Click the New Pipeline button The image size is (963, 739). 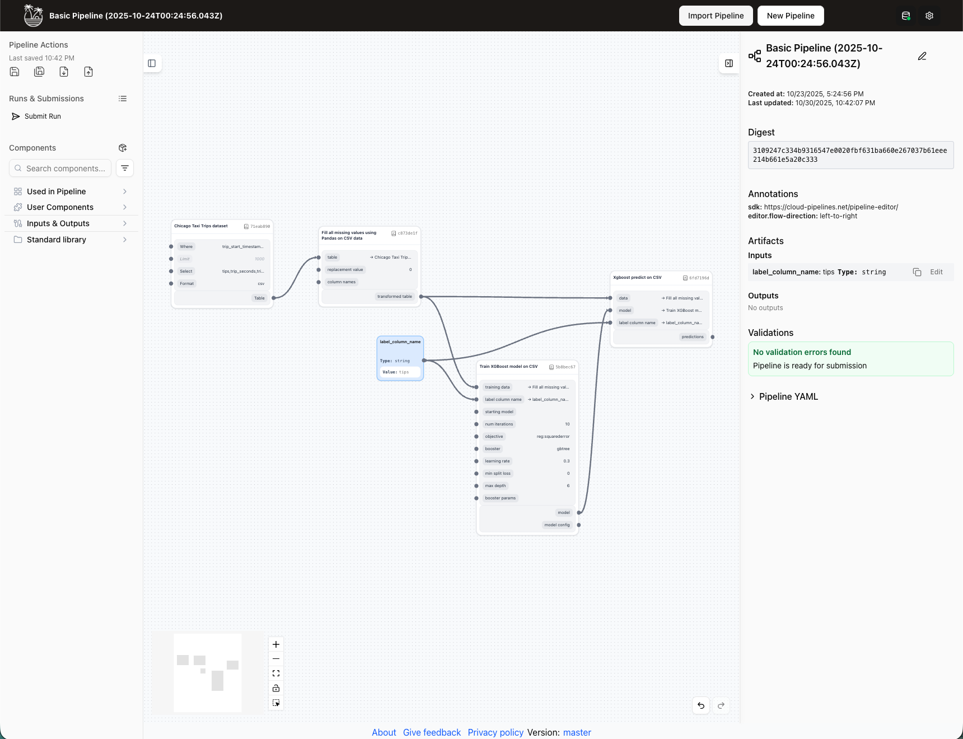(790, 16)
